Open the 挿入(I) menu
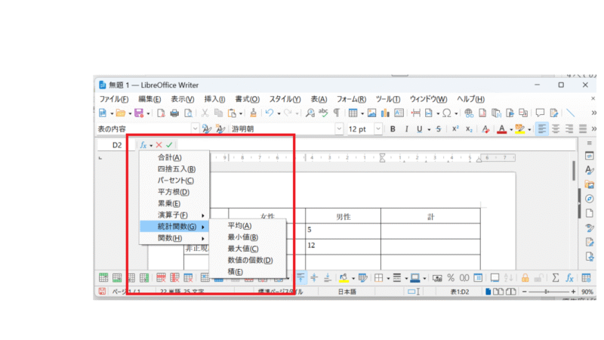Viewport: 604px width, 340px height. click(x=214, y=99)
